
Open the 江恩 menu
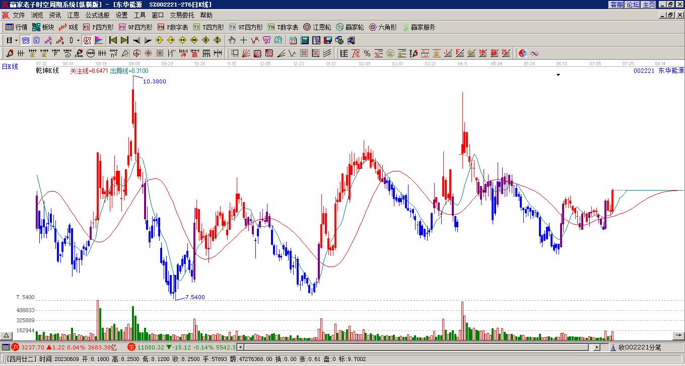click(x=74, y=15)
